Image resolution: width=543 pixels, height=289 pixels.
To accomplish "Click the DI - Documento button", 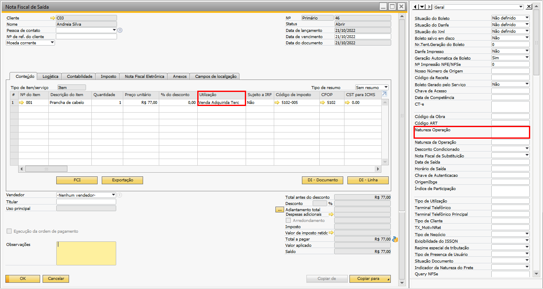I will (x=323, y=180).
